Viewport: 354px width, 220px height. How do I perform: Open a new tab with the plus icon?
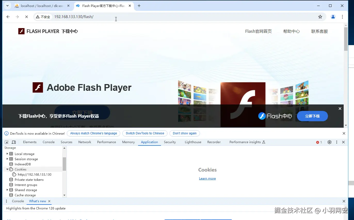click(139, 6)
